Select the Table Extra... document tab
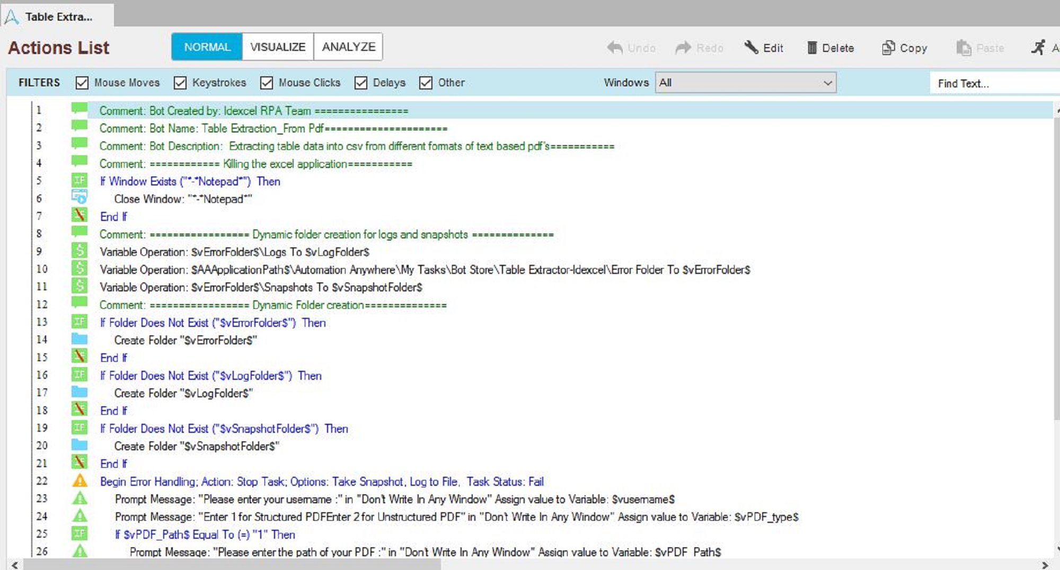The height and width of the screenshot is (570, 1060). pos(58,16)
